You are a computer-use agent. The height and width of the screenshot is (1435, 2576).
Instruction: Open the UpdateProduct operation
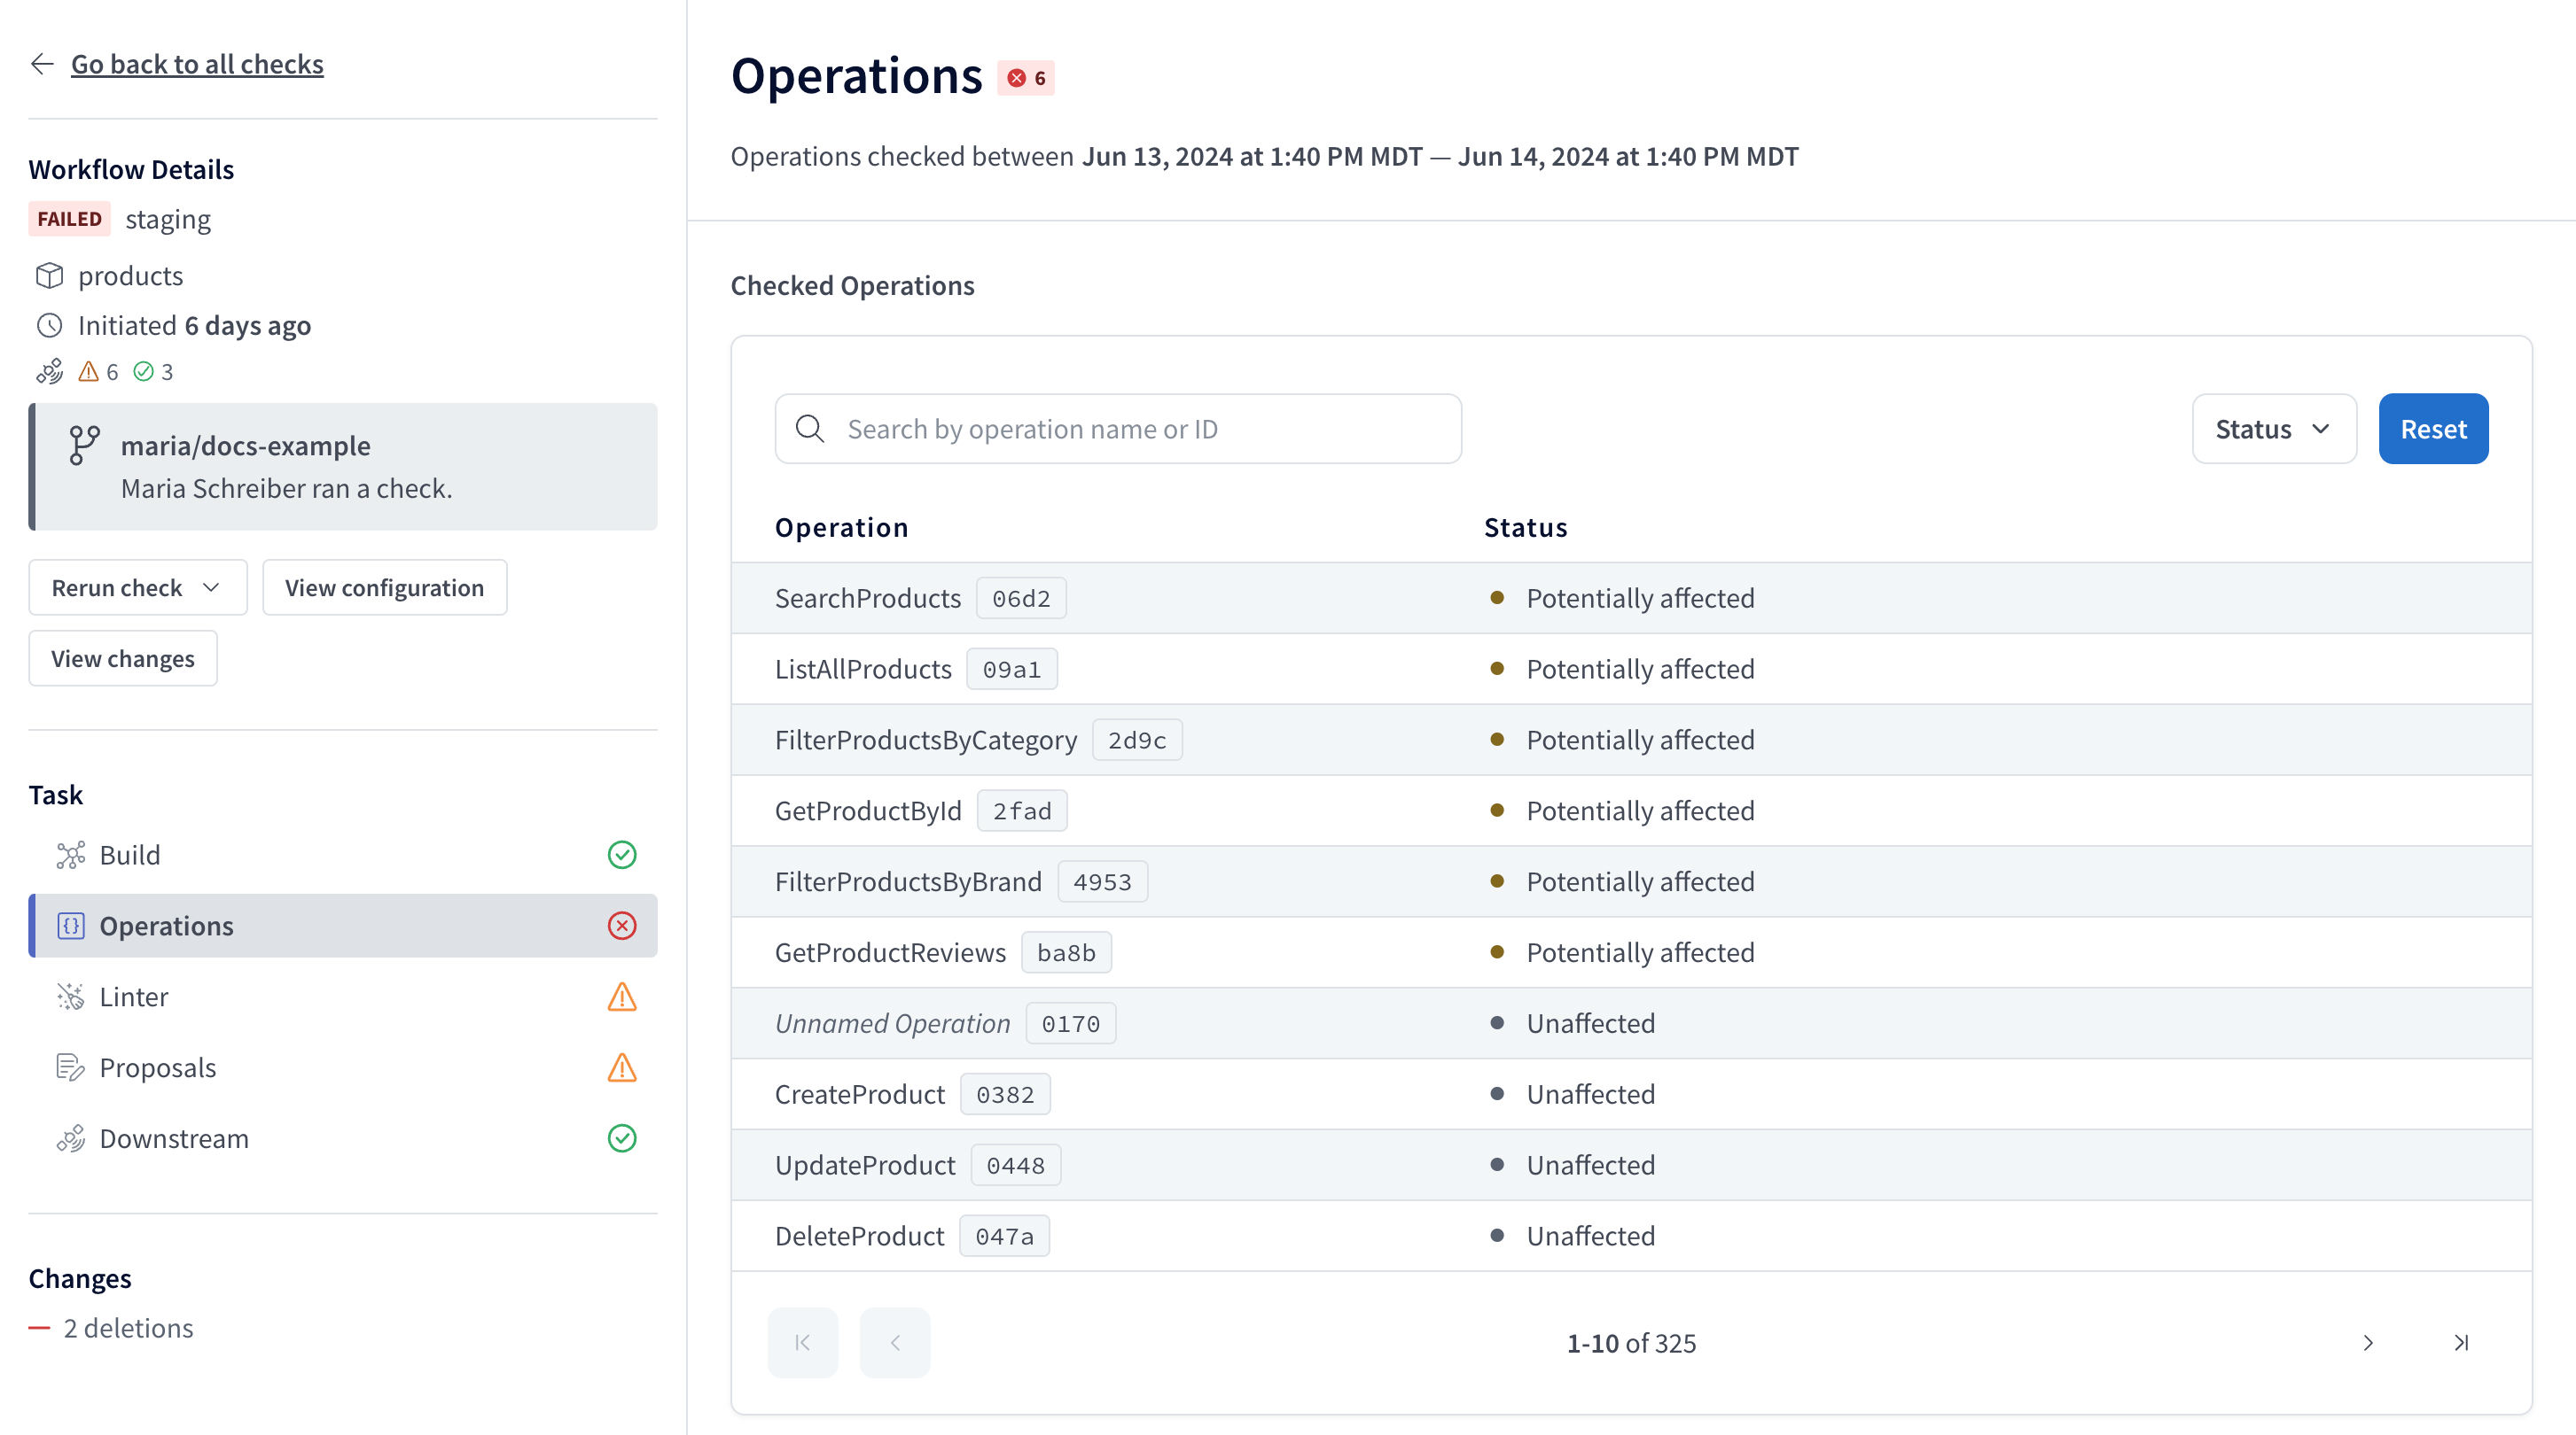click(1631, 1167)
